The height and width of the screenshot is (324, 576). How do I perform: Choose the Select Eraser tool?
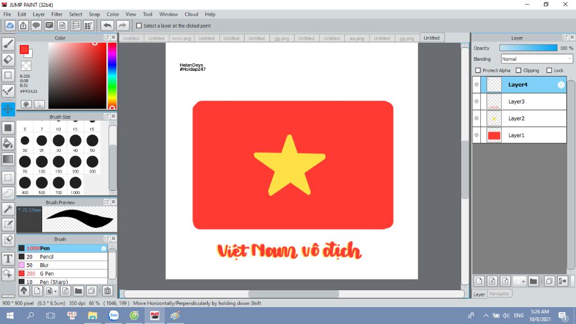(8, 240)
